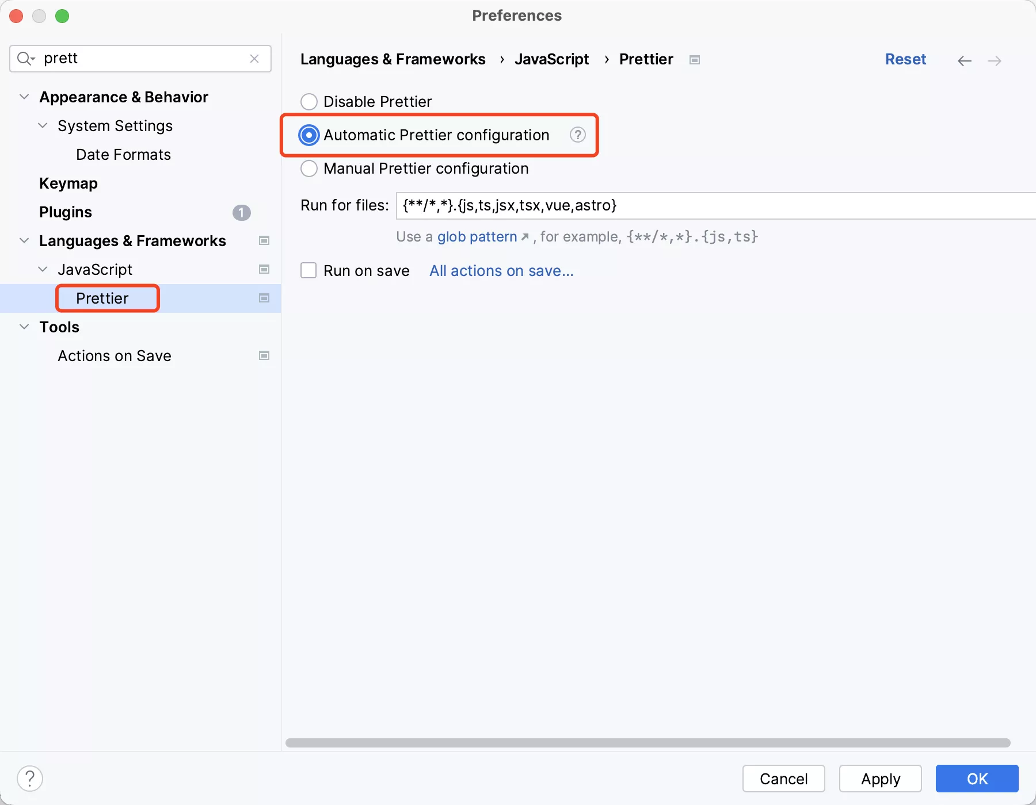1036x805 pixels.
Task: Click the Cancel button
Action: [x=784, y=779]
